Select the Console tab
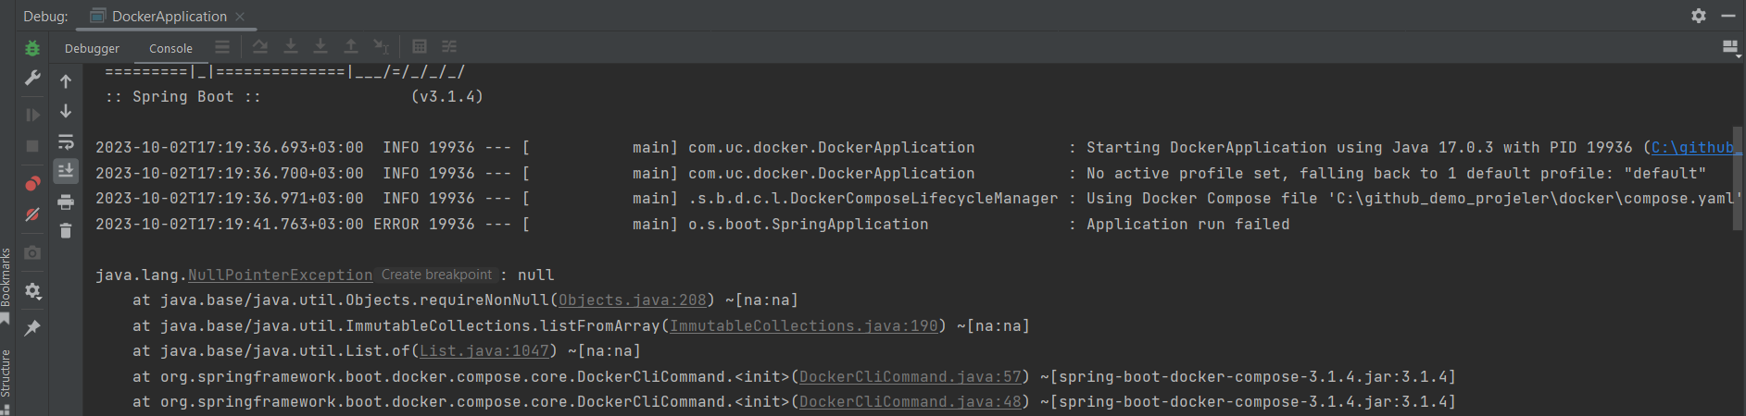 point(170,48)
